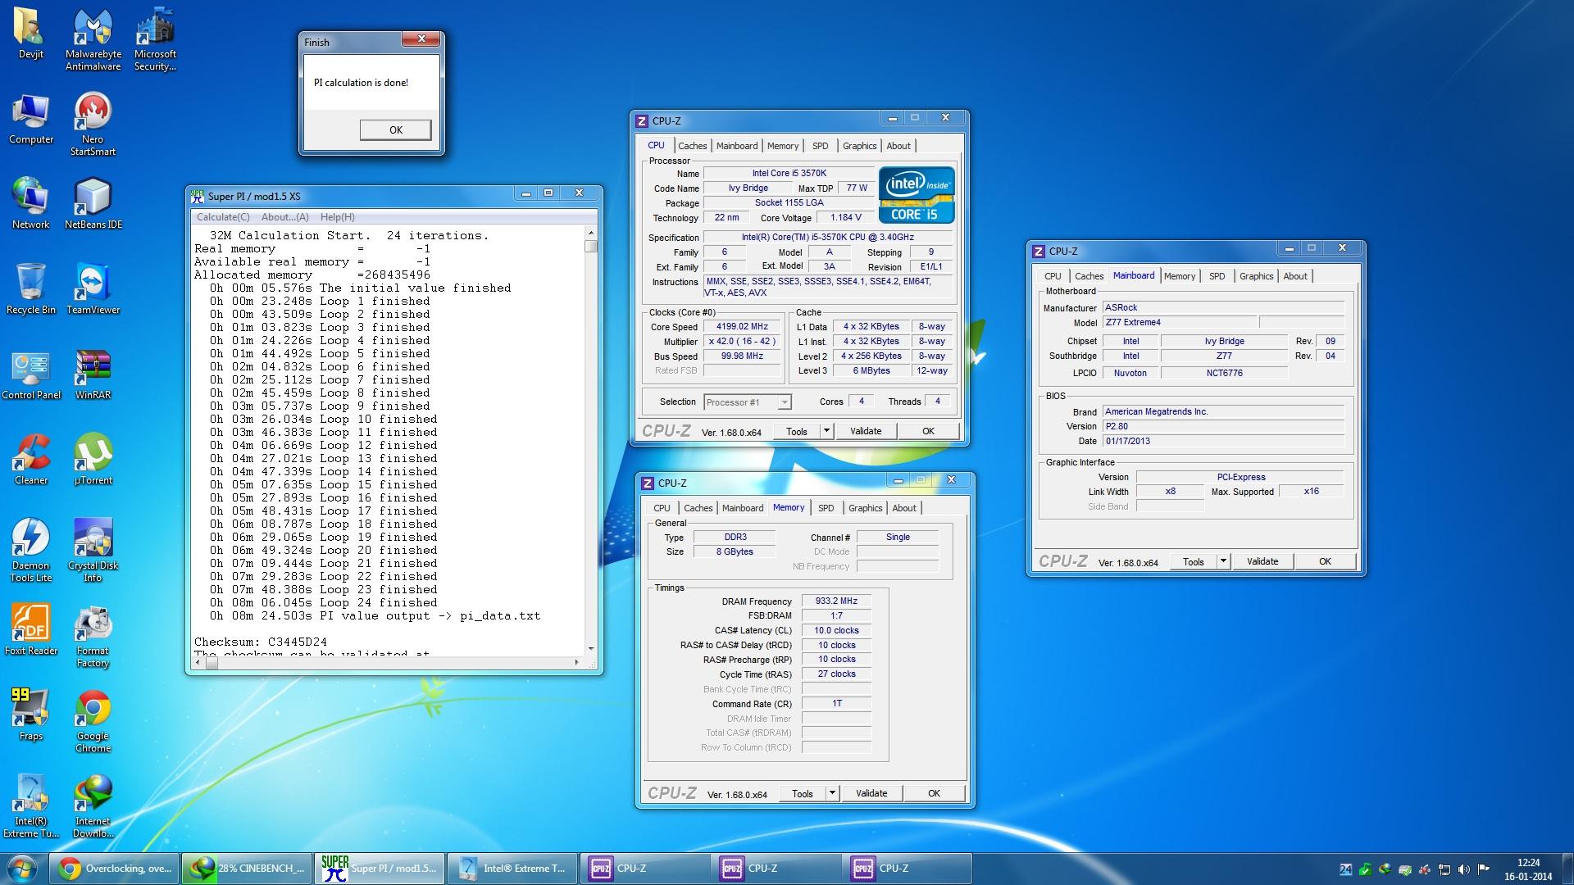The width and height of the screenshot is (1574, 885).
Task: Launch WinRAR desktop icon
Action: pyautogui.click(x=93, y=374)
